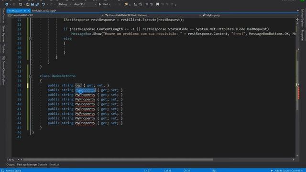The height and width of the screenshot is (172, 306).
Task: Click the Item(s) Saved status bar icon
Action: coord(3,171)
